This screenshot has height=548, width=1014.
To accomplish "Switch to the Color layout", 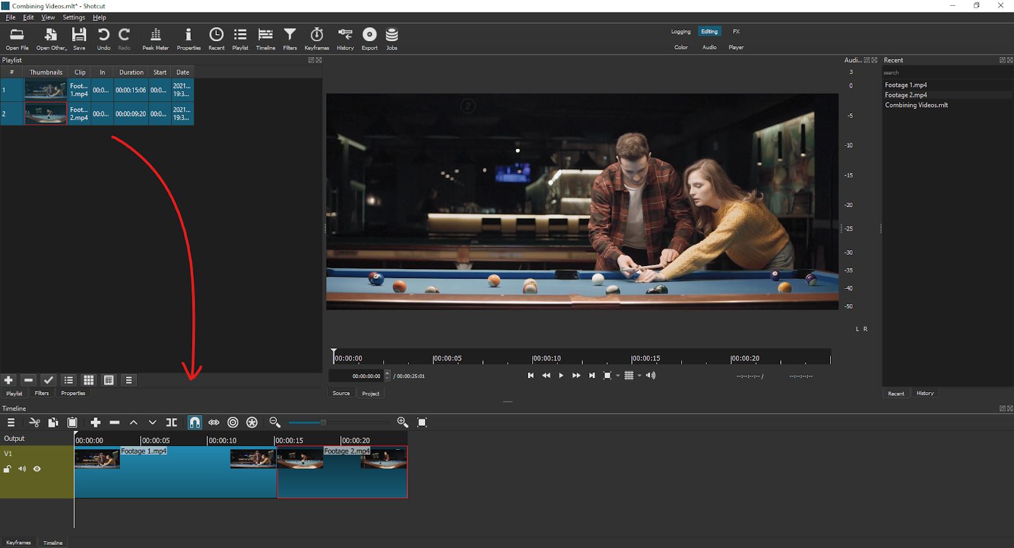I will pyautogui.click(x=681, y=48).
